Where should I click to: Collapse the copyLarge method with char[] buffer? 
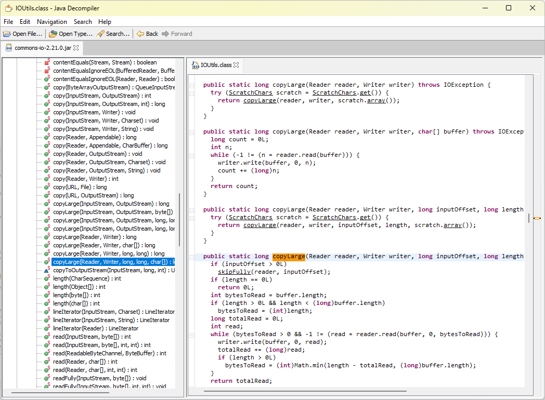point(191,132)
